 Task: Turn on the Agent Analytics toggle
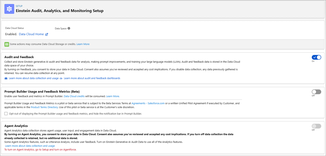(316, 126)
